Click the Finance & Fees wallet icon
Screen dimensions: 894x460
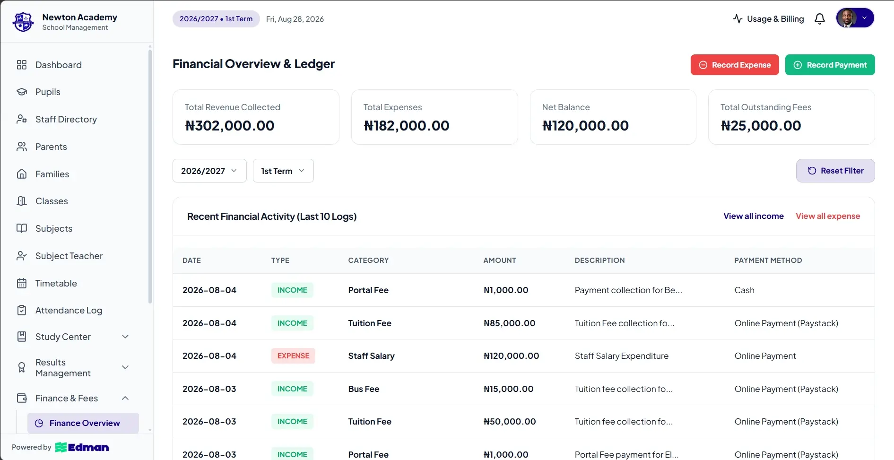[x=22, y=398]
